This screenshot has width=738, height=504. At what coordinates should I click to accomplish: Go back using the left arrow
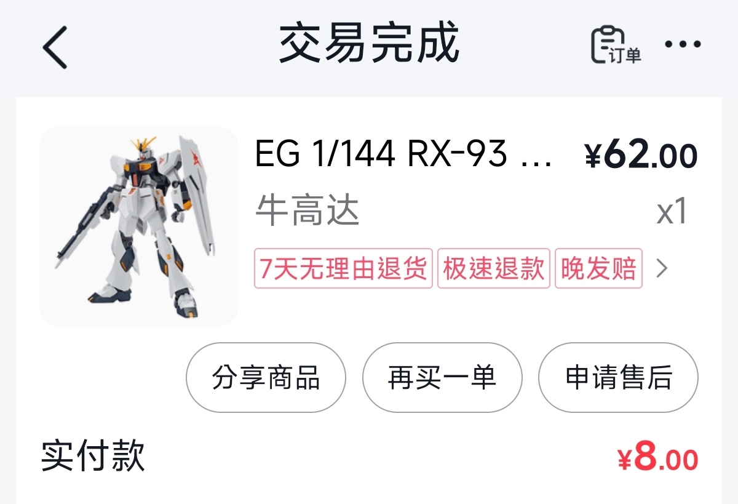coord(55,47)
